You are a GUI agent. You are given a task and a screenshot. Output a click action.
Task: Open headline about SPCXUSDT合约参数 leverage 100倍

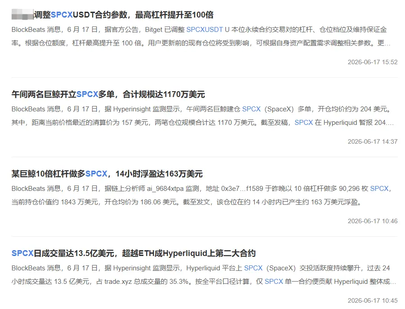tap(112, 15)
